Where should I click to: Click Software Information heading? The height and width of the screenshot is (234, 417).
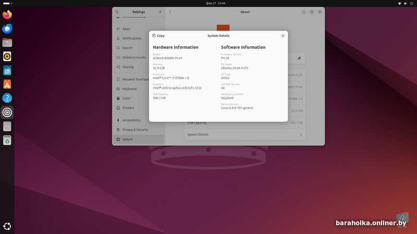click(243, 47)
